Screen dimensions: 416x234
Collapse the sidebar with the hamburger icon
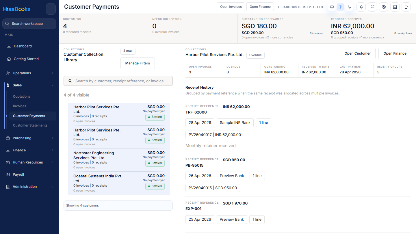[51, 9]
